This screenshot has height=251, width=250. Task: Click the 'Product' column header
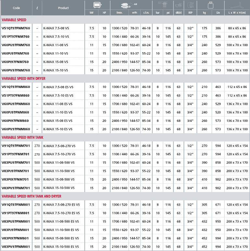click(x=63, y=8)
